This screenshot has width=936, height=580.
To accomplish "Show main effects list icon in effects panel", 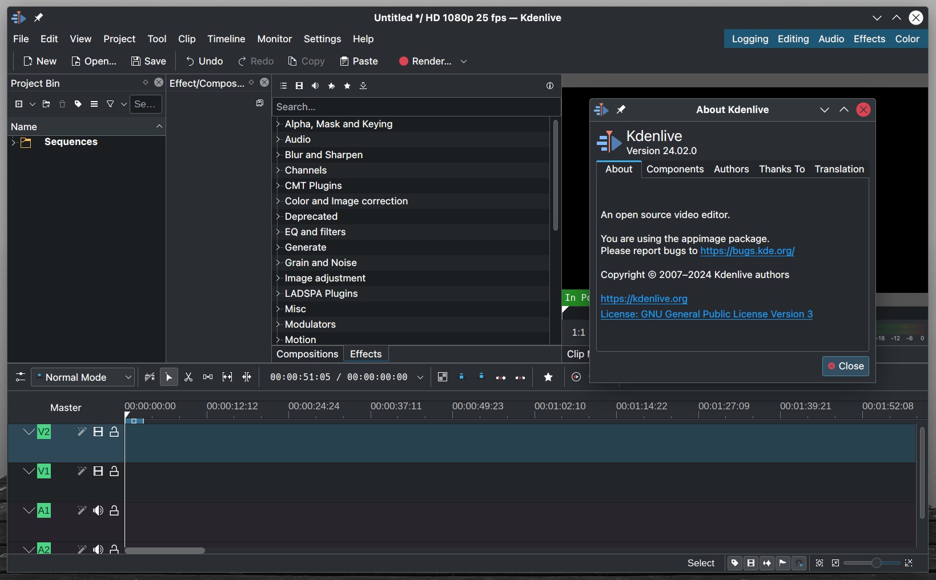I will click(283, 86).
